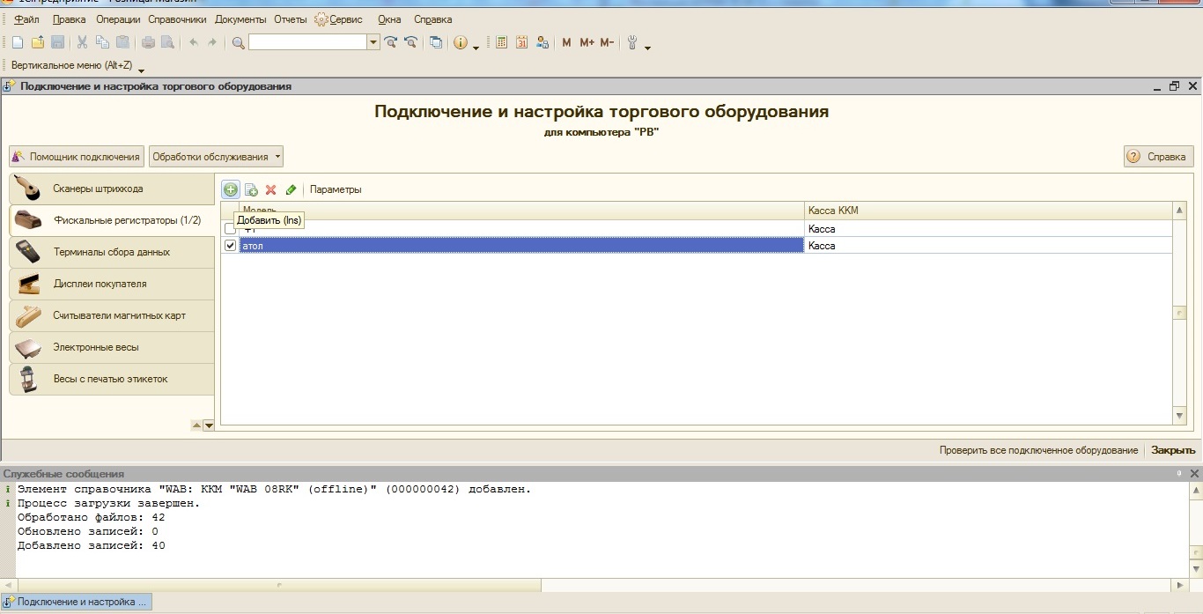Click the Find next icon
This screenshot has width=1203, height=614.
click(x=391, y=42)
